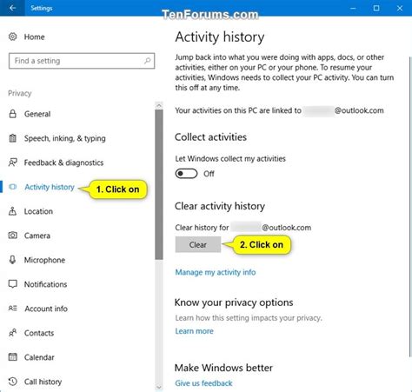This screenshot has width=412, height=392.
Task: Click the Calendar icon in sidebar
Action: click(13, 356)
